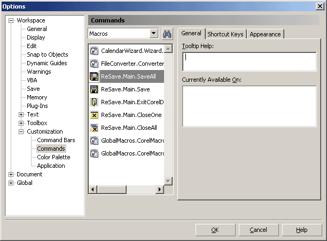327x241 pixels.
Task: Click the OK button
Action: click(x=215, y=230)
